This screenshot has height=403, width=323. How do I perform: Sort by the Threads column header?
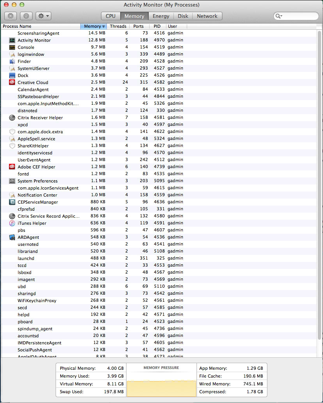118,26
